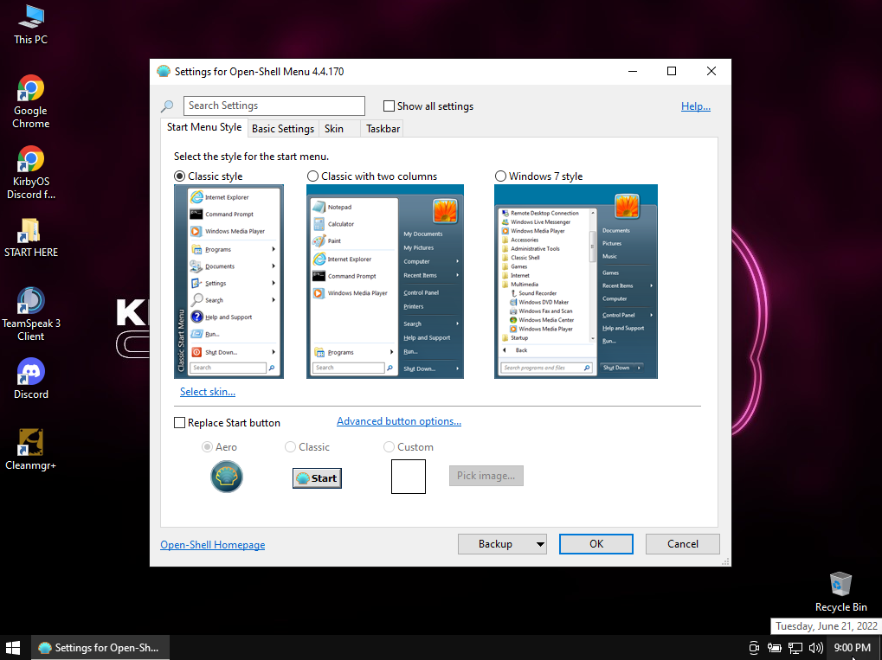Open KirbyOS Discord shortcut icon

pyautogui.click(x=31, y=172)
